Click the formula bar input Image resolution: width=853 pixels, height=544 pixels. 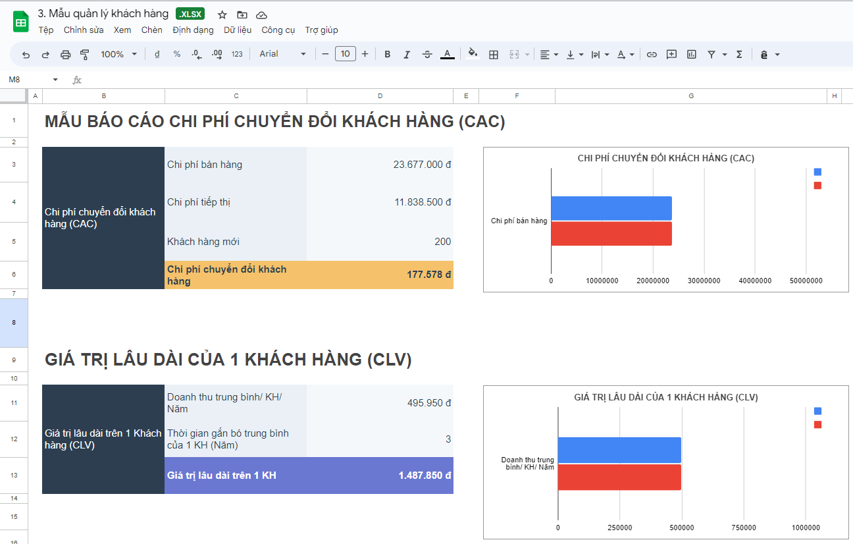coord(467,80)
